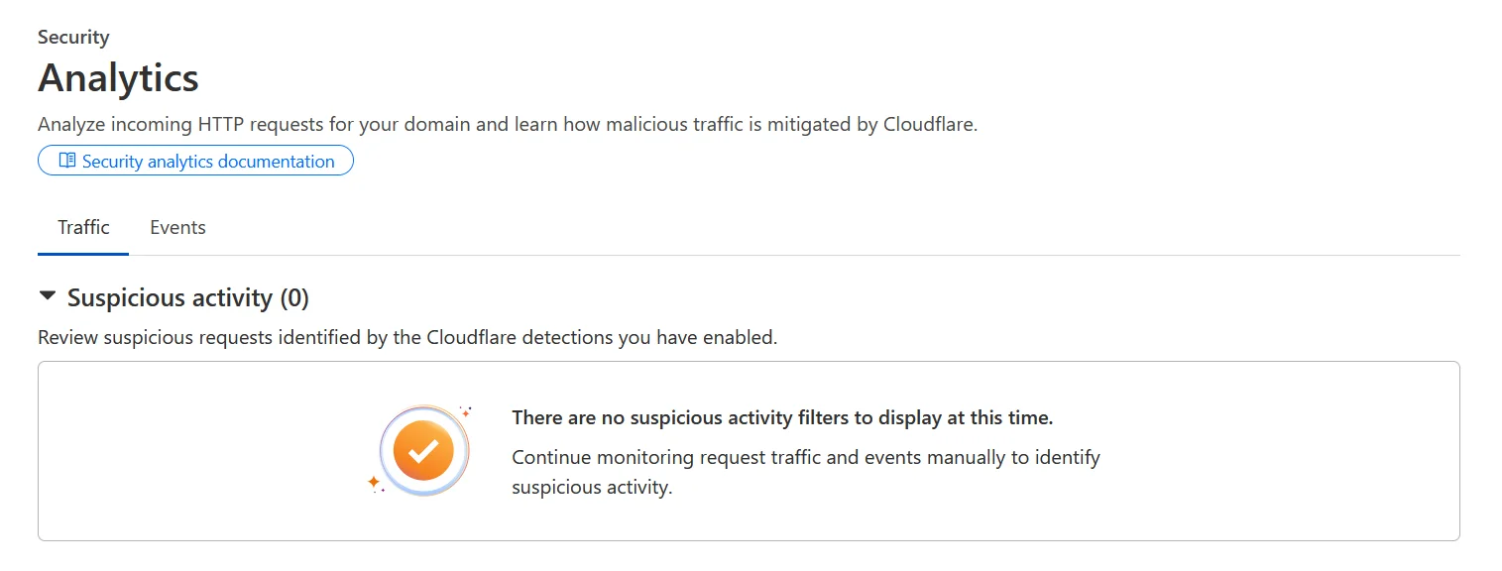
Task: Switch to the Events tab
Action: (x=177, y=227)
